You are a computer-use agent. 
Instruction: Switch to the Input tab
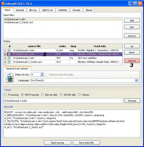[x=7, y=10]
